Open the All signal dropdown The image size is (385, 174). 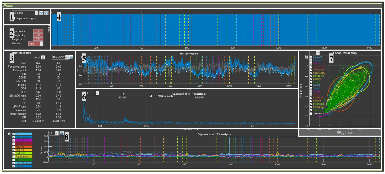tap(36, 13)
